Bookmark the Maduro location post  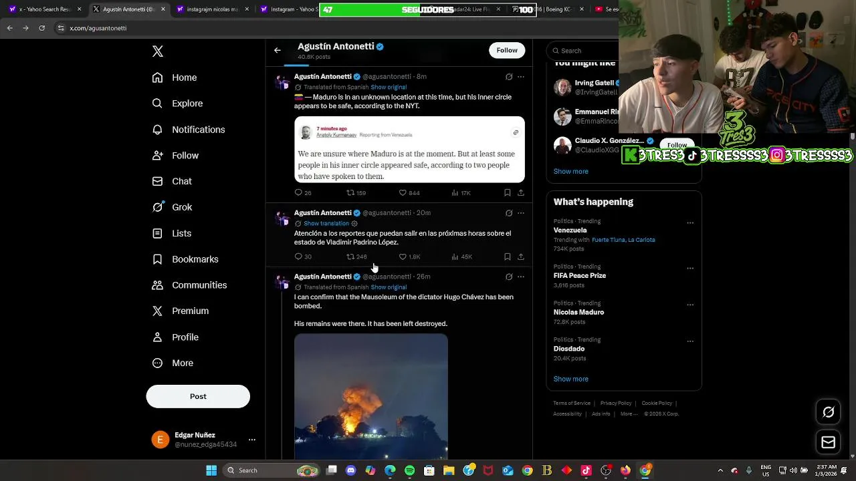[x=508, y=193]
